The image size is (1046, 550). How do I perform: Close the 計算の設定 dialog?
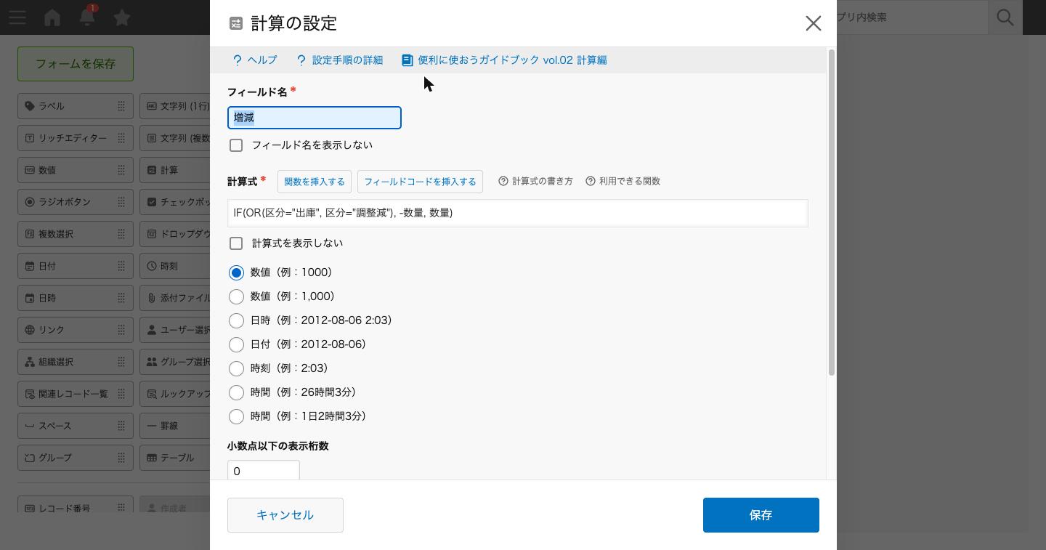[x=814, y=23]
